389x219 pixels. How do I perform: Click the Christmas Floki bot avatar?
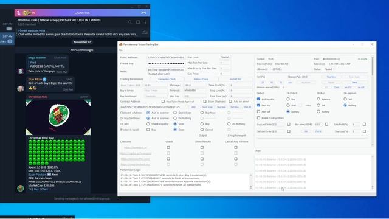(21, 188)
